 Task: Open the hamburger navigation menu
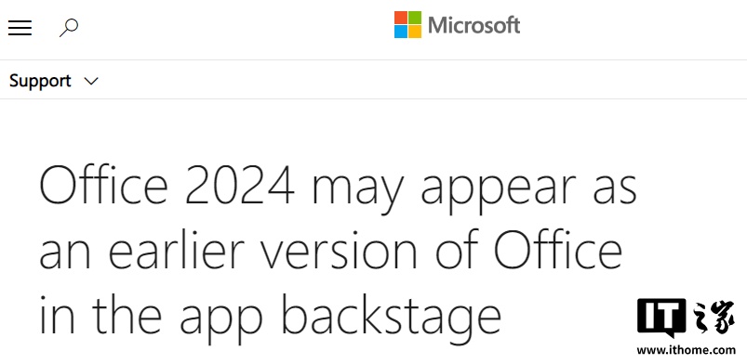click(20, 28)
